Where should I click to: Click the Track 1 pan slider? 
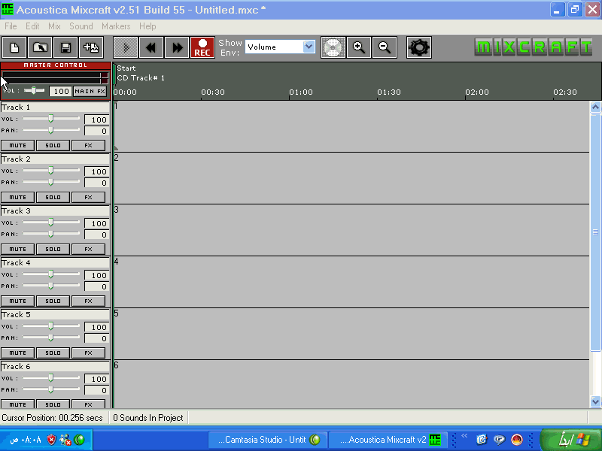click(50, 130)
